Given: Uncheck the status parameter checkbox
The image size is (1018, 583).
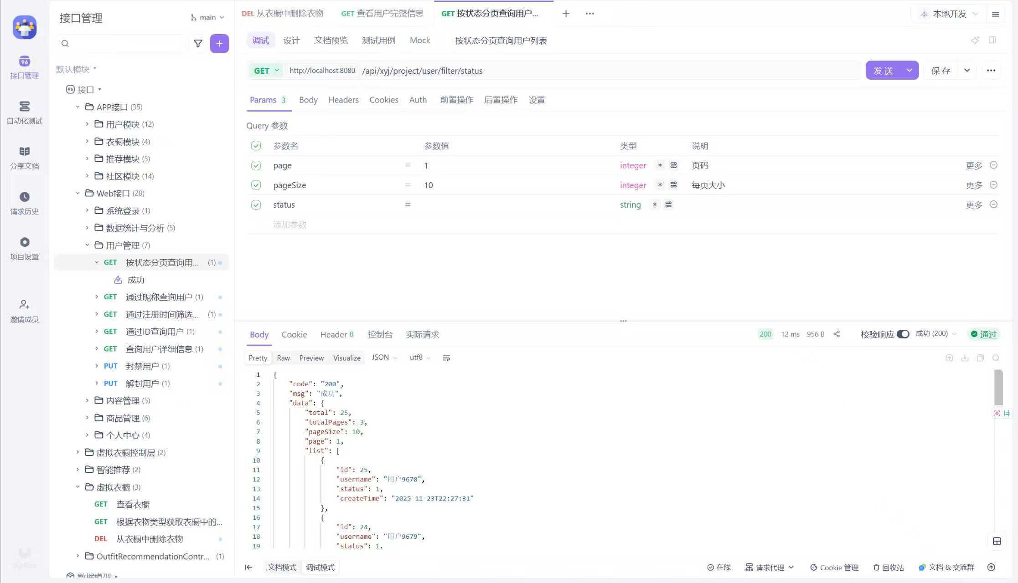Looking at the screenshot, I should pos(256,205).
